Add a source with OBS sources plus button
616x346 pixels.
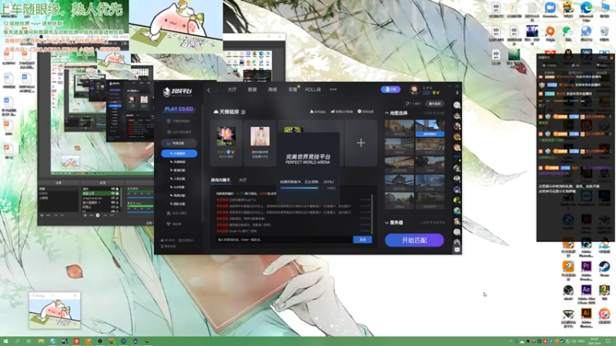(85, 215)
